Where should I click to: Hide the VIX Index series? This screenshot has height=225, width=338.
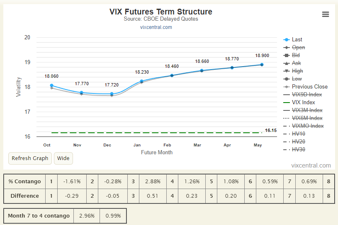click(303, 103)
